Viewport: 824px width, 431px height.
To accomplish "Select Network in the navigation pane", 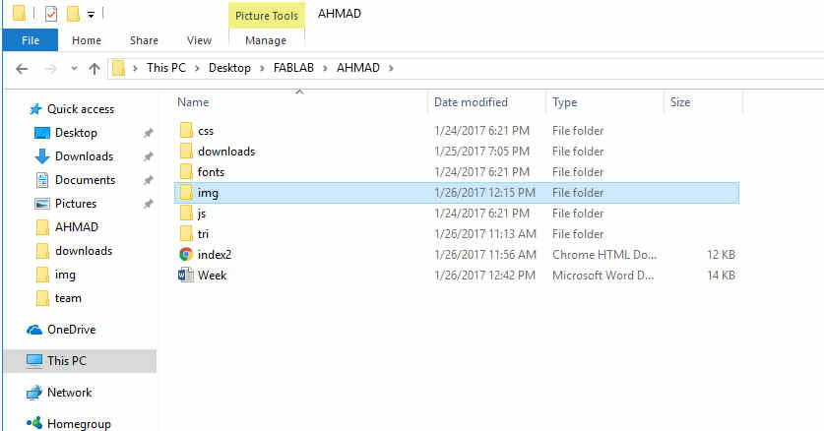I will (69, 393).
